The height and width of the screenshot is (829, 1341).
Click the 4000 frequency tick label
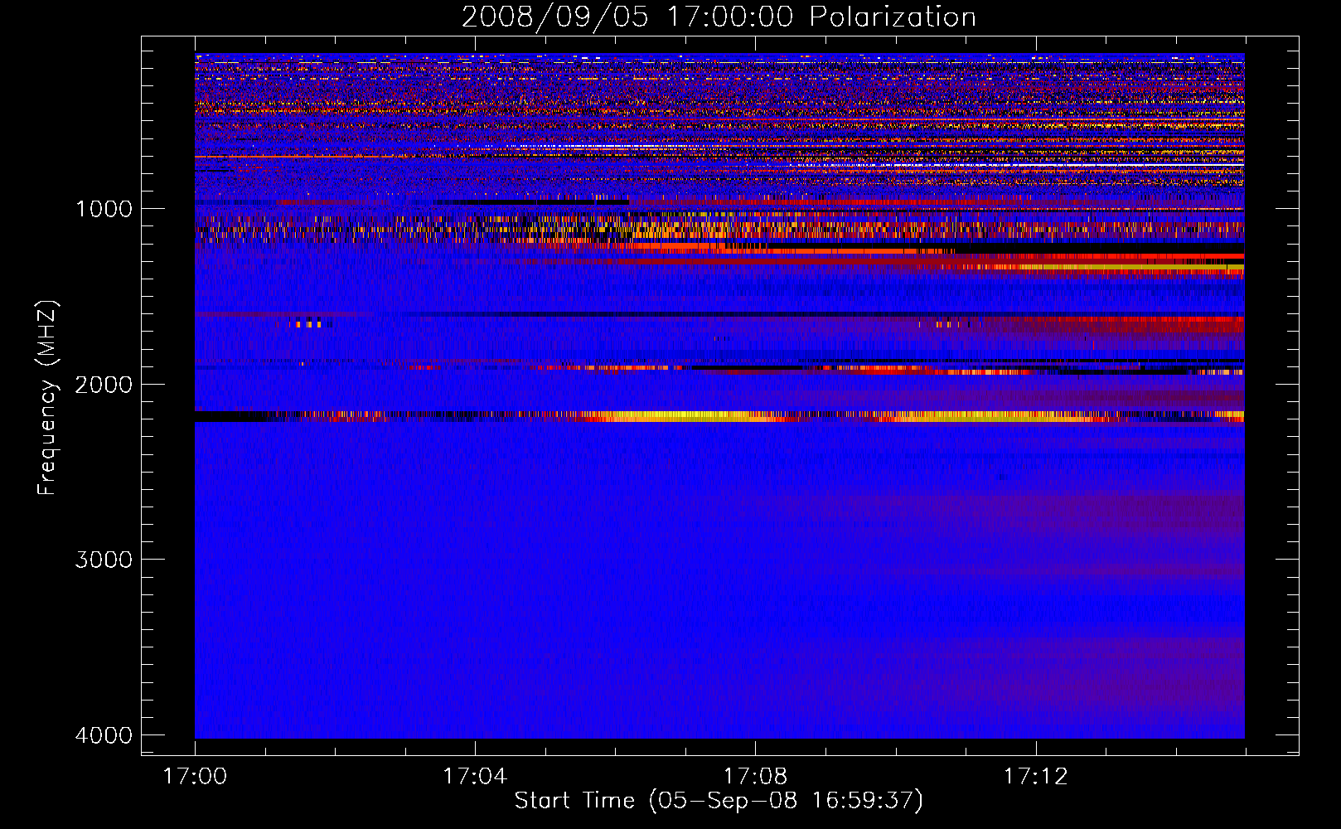click(x=104, y=735)
